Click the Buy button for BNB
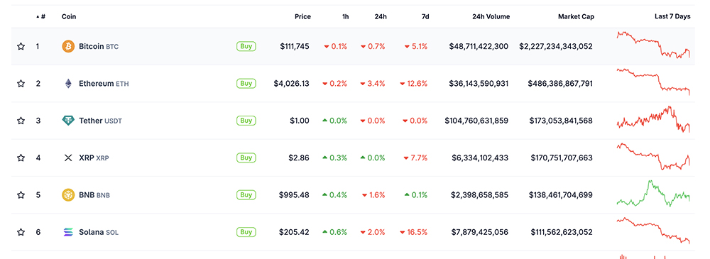Viewport: 710px width, 259px height. pyautogui.click(x=246, y=194)
